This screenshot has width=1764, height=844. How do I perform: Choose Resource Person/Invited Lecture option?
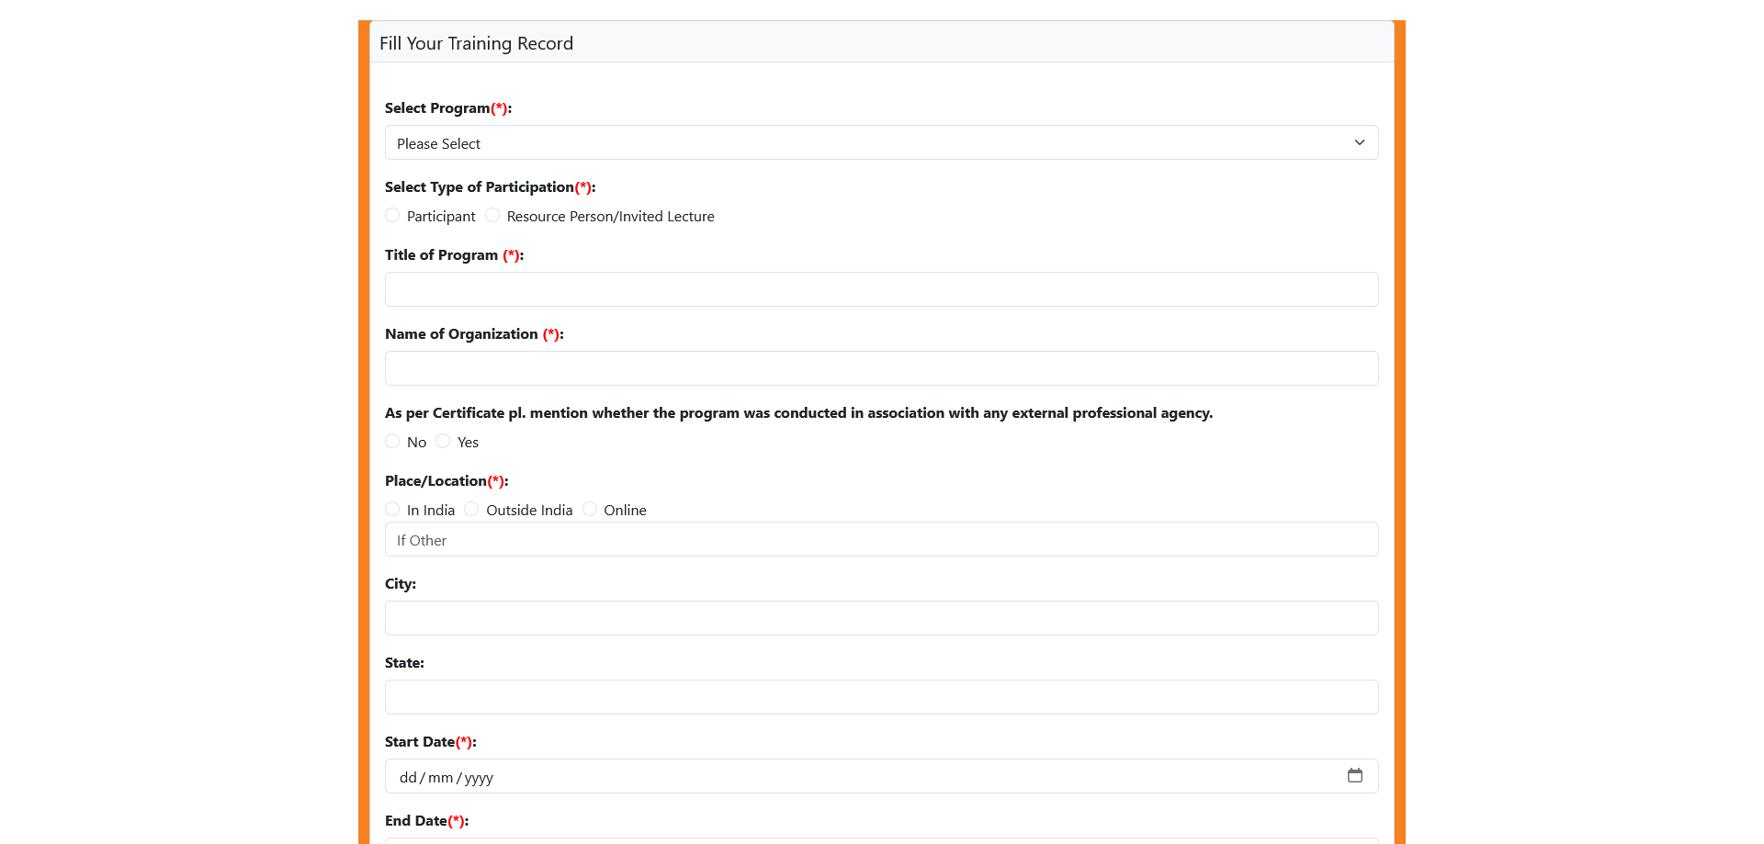pyautogui.click(x=492, y=215)
